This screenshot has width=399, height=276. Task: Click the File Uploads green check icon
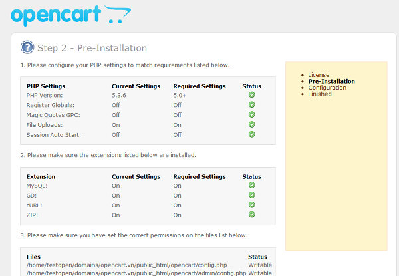(x=251, y=124)
